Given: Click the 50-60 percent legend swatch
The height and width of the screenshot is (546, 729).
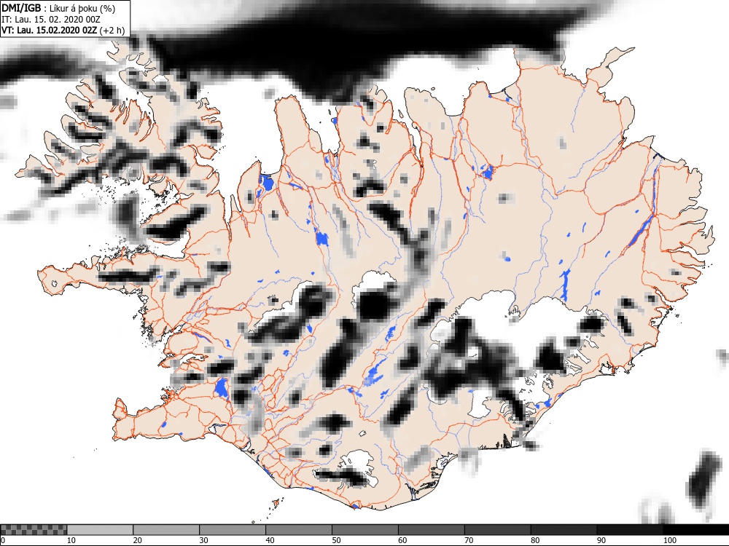Looking at the screenshot, I should [x=365, y=530].
